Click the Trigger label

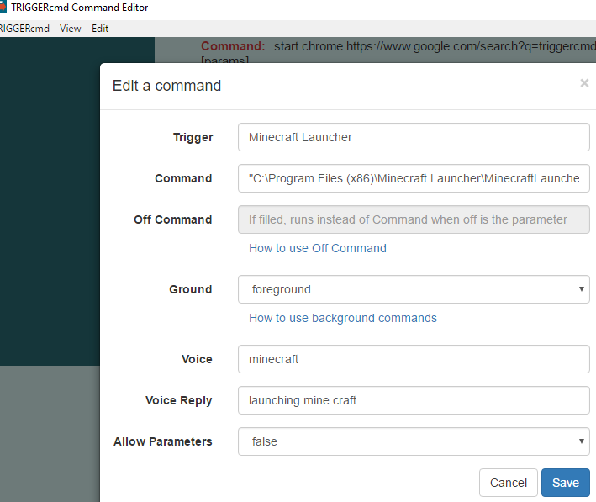[x=193, y=137]
